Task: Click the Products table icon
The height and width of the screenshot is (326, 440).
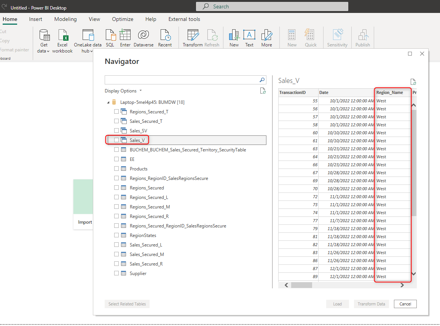Action: point(123,169)
